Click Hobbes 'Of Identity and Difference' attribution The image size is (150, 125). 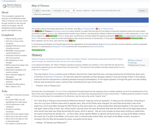pos(51,123)
